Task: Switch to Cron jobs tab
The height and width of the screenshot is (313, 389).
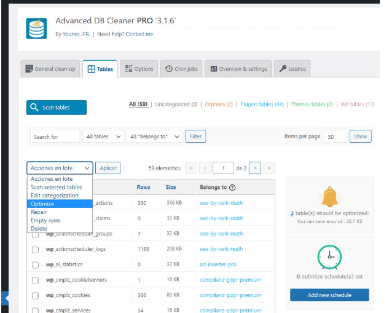Action: (181, 69)
